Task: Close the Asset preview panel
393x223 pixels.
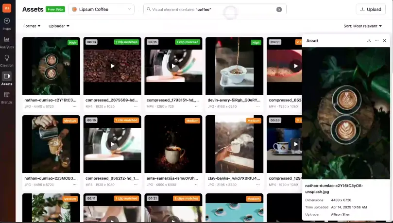Action: (384, 41)
